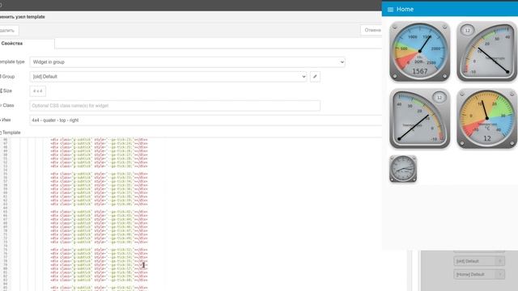Image resolution: width=518 pixels, height=291 pixels.
Task: Open the Template type dropdown
Action: coord(187,62)
